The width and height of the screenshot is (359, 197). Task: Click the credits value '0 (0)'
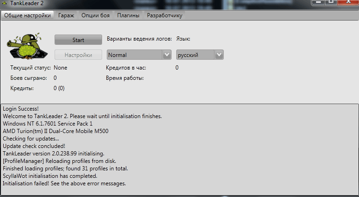tap(59, 88)
